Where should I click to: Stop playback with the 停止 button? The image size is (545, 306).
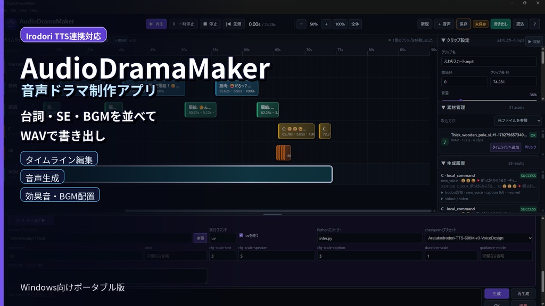[210, 24]
